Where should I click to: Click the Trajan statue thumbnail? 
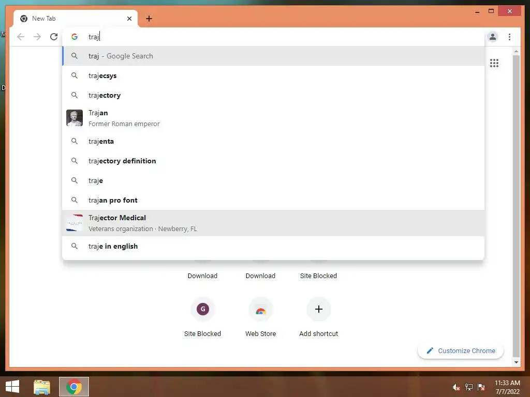click(75, 118)
